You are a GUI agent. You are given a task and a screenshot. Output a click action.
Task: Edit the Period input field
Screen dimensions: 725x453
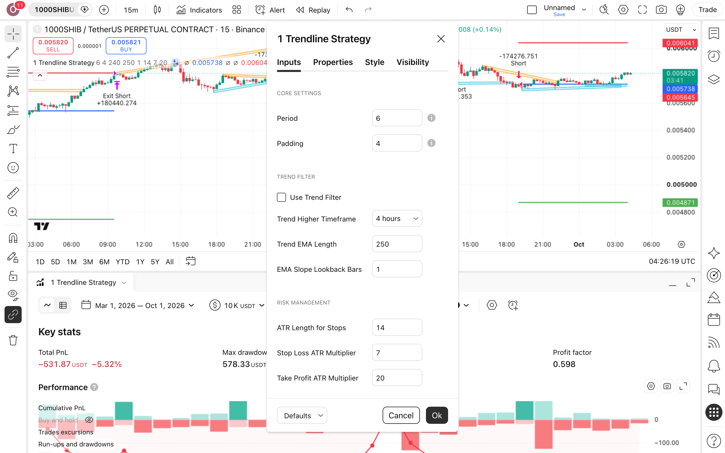(x=397, y=118)
